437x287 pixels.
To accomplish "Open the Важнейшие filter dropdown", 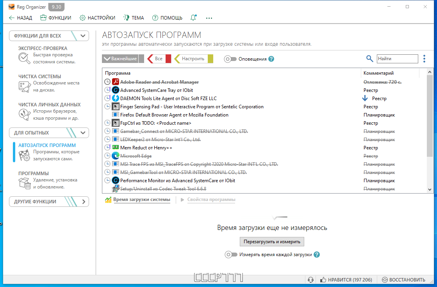I will tap(120, 59).
